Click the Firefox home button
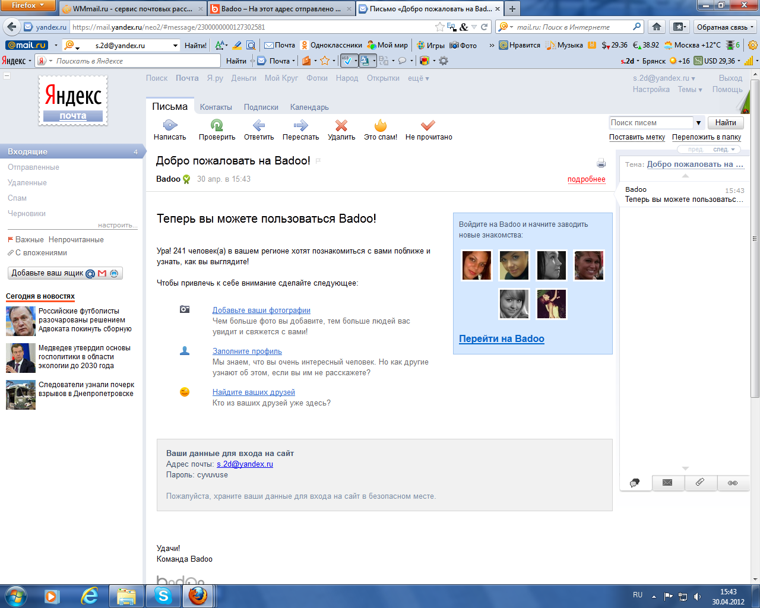Screen dimensions: 760x608 coord(657,27)
